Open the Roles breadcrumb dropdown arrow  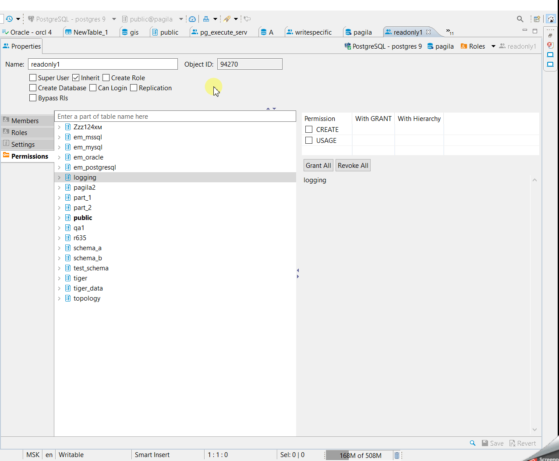coord(493,46)
